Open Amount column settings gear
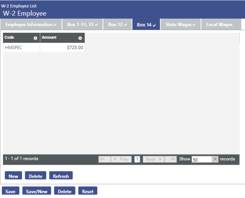Screen dimensions: 245x198 pyautogui.click(x=80, y=38)
